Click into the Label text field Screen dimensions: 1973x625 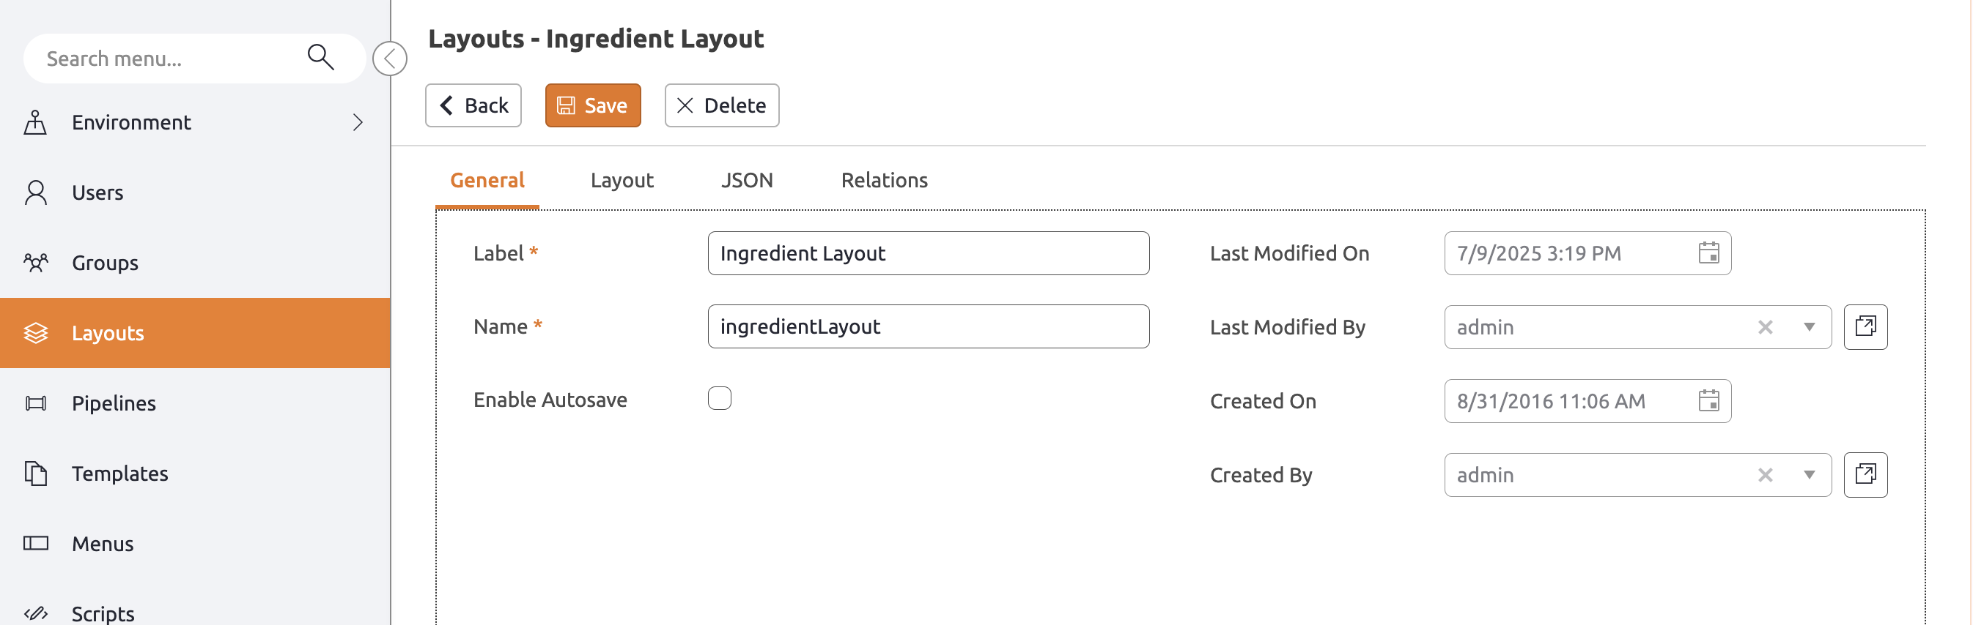[928, 253]
